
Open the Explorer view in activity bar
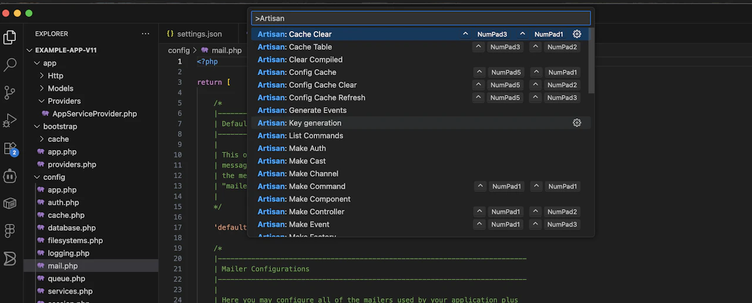coord(10,38)
